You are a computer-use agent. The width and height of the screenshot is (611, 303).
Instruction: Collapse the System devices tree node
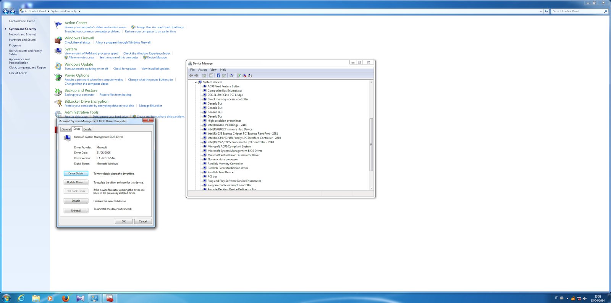point(196,82)
